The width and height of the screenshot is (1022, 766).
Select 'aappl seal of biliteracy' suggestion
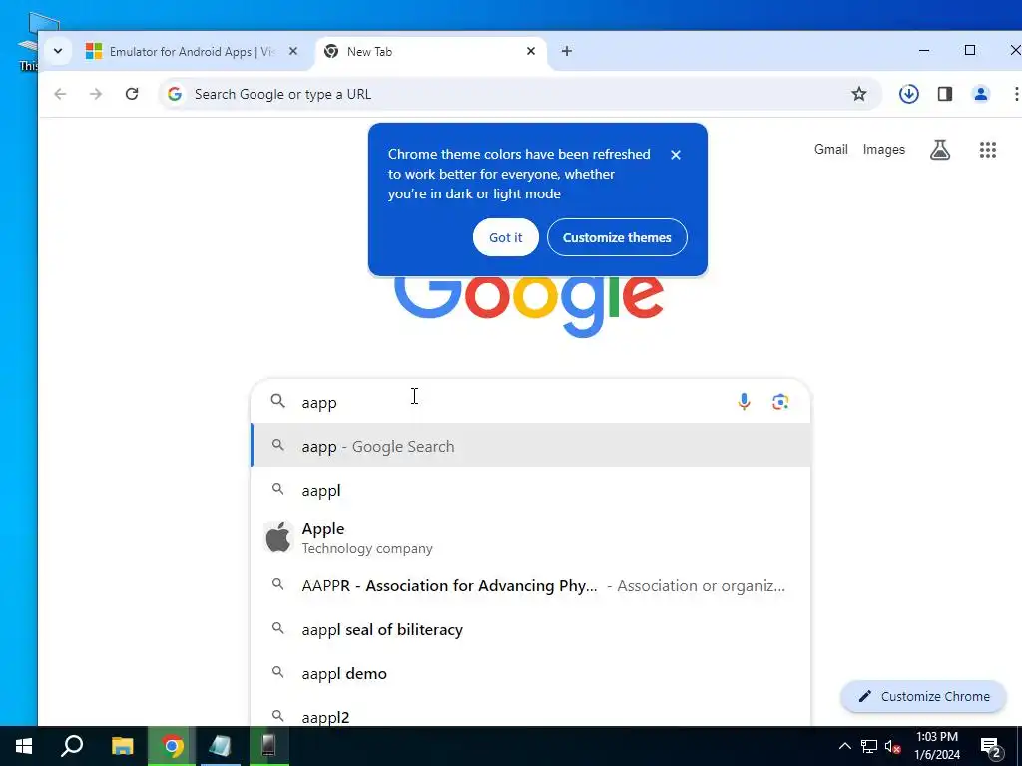531,630
